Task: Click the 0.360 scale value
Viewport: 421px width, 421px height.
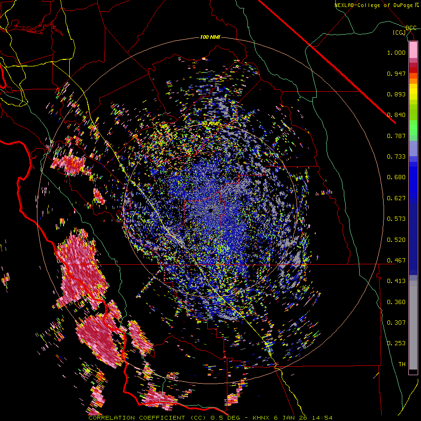Action: click(x=396, y=302)
